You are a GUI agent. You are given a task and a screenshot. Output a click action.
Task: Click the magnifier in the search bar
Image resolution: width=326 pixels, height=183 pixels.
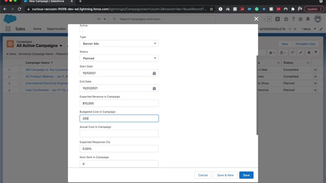(115, 19)
